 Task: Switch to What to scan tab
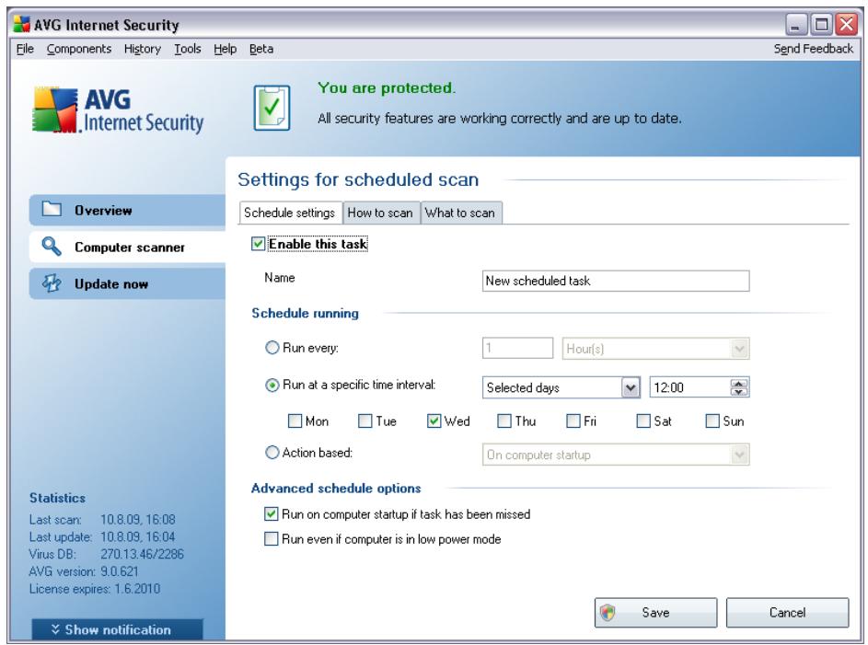tap(460, 213)
